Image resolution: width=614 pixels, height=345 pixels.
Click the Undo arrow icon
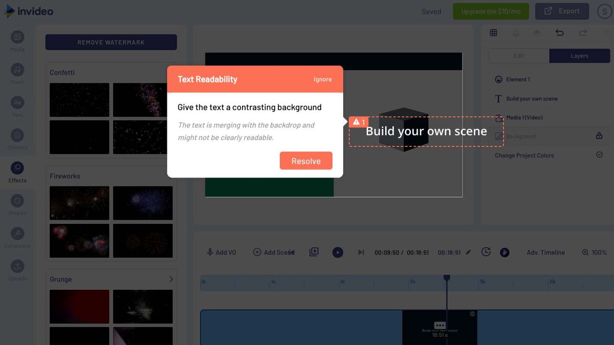coord(559,32)
